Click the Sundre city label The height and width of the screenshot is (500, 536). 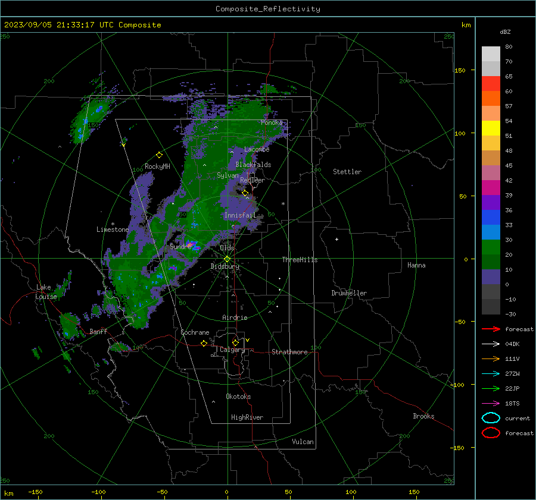[x=181, y=246]
